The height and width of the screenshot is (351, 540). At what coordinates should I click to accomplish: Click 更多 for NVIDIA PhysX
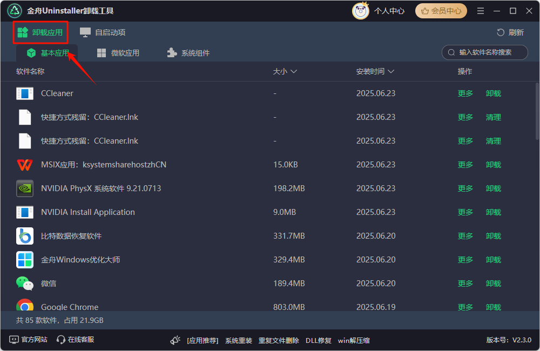click(465, 188)
